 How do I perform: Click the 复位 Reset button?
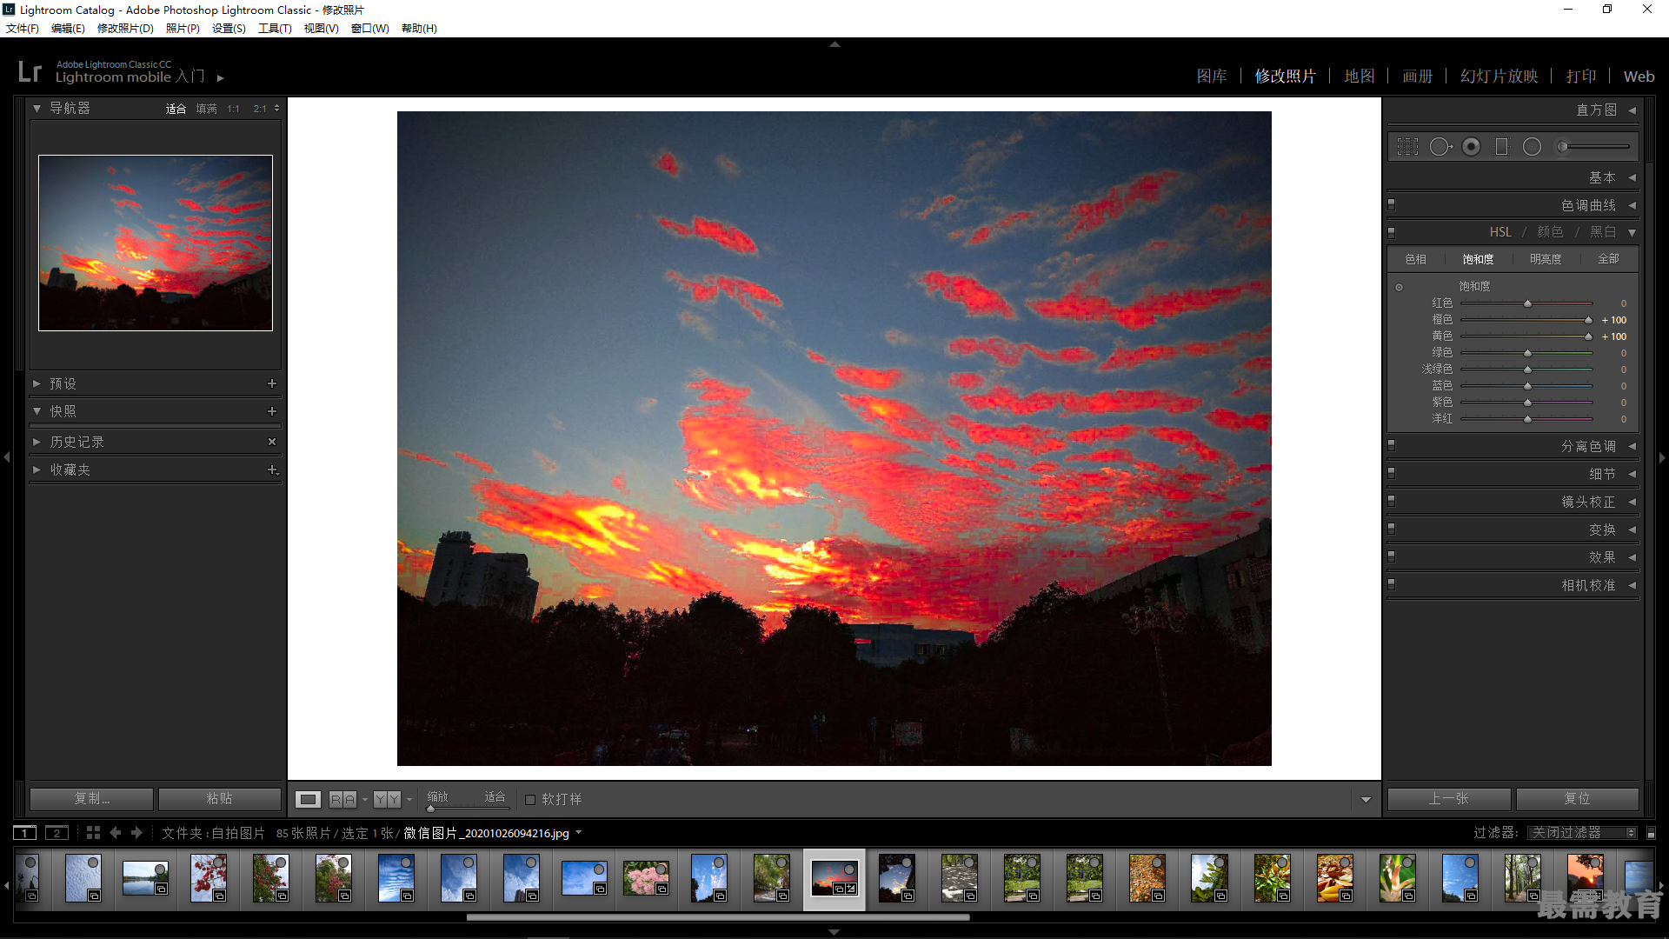click(1578, 799)
